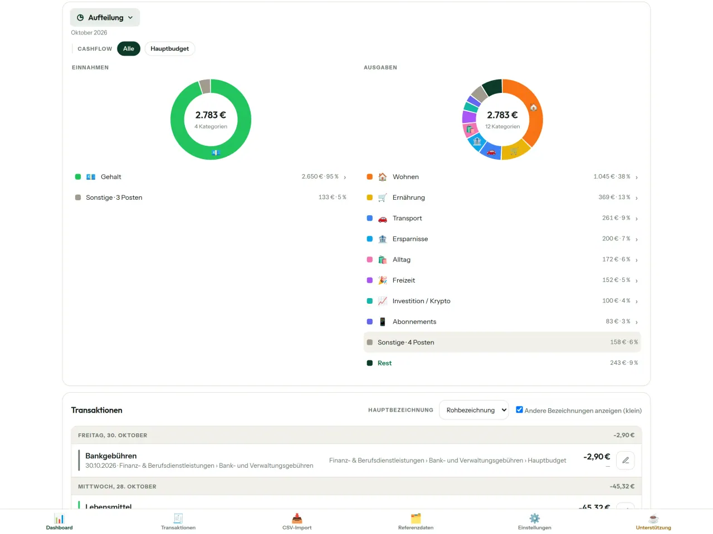Select the Alle cashflow filter
This screenshot has height=534, width=713.
(129, 49)
